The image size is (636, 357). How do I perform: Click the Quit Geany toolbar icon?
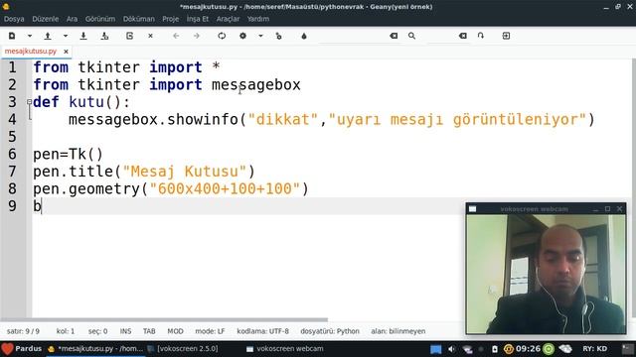pos(506,36)
